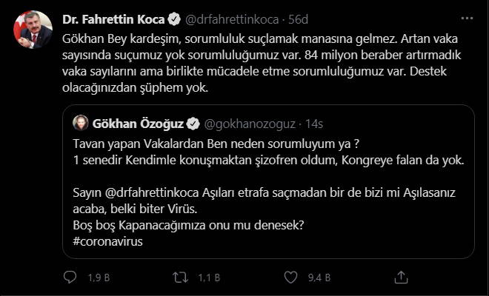Click the 9,4 B like count
This screenshot has height=296, width=489.
point(316,278)
